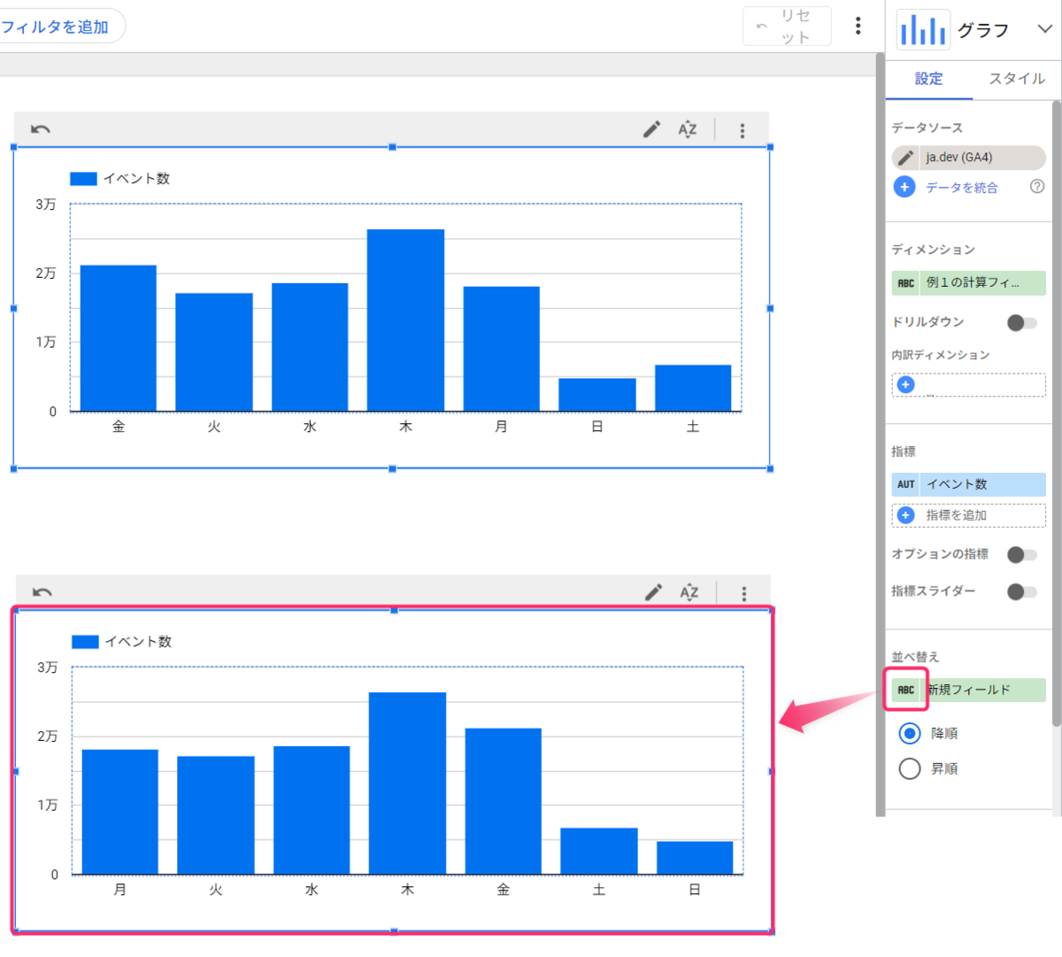
Task: Click the undo arrow on the top chart toolbar
Action: [x=40, y=129]
